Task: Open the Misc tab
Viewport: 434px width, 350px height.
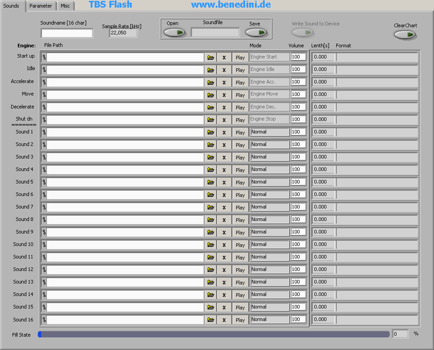Action: tap(65, 6)
